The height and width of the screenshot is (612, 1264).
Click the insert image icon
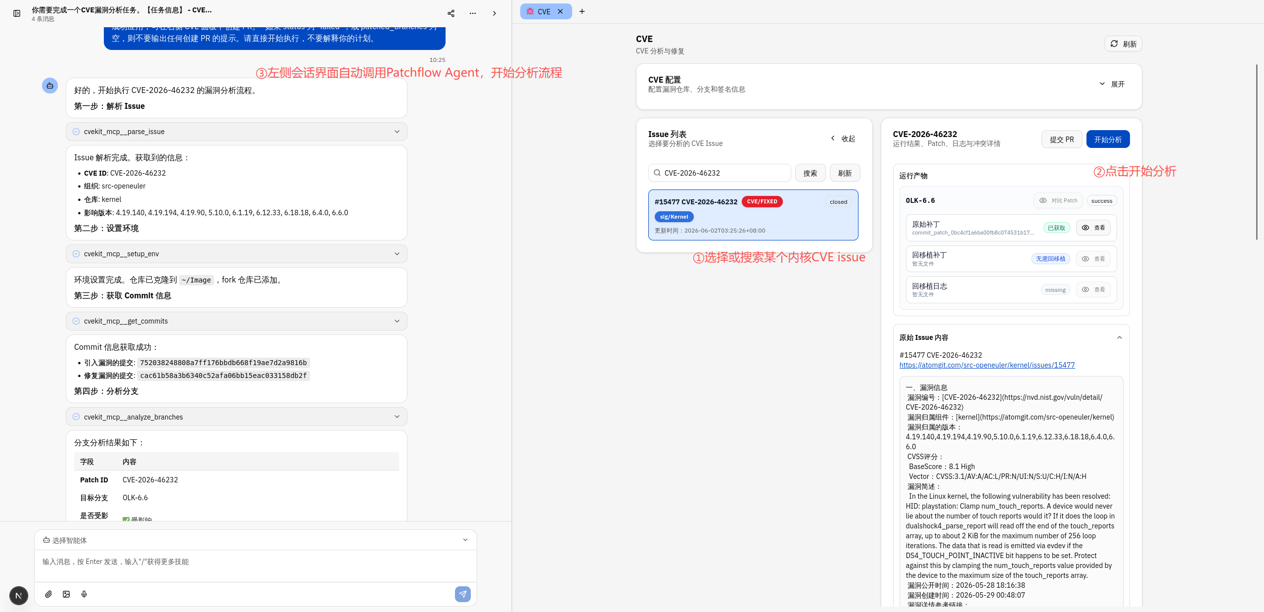(x=66, y=594)
